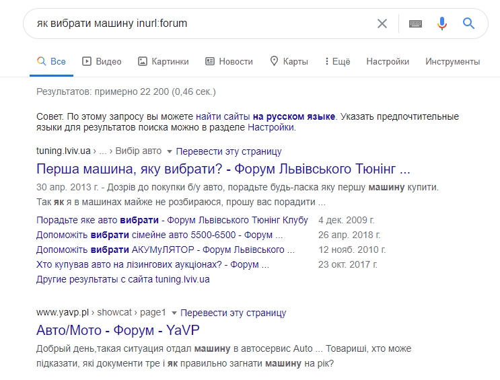Open the tuning.lviv.ua result dropdown arrow

coord(170,151)
